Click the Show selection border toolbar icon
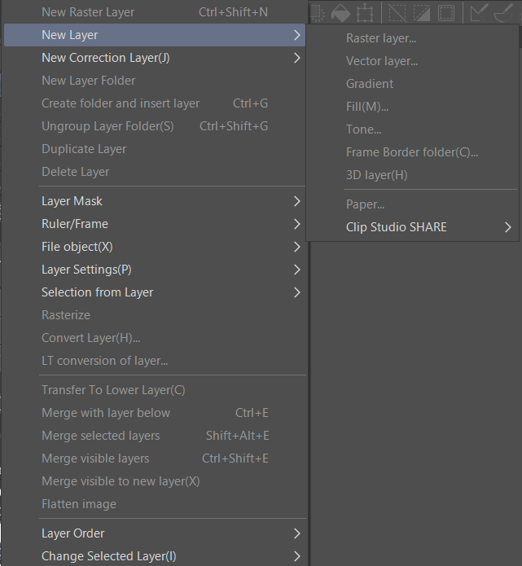This screenshot has width=522, height=566. click(x=446, y=13)
